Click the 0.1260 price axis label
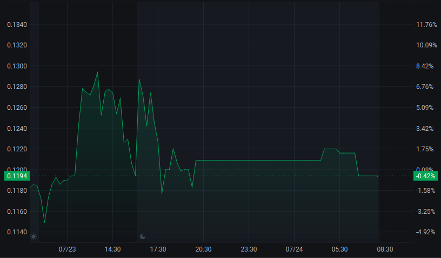 [17, 108]
